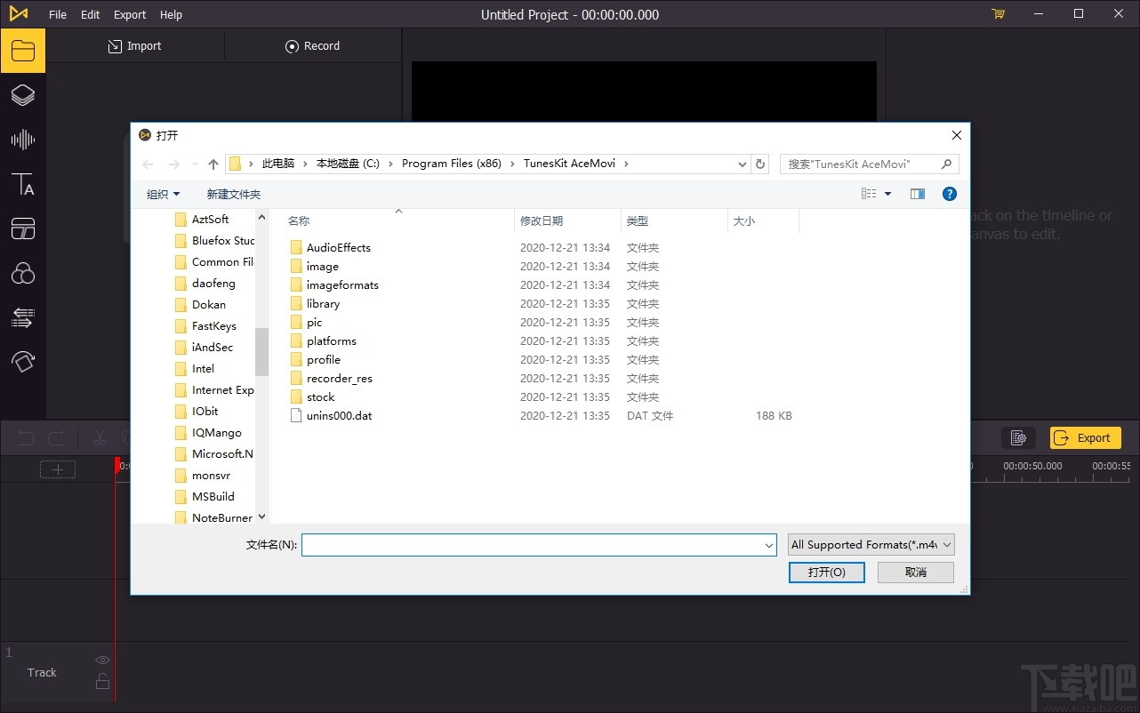Click the 打开(O) button
1140x713 pixels.
point(826,572)
